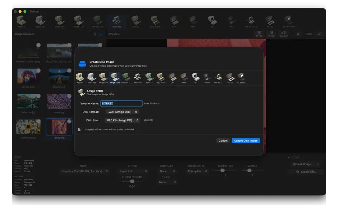This screenshot has width=338, height=211.
Task: Select TRS-80 CoCo in the disk image dialog
Action: pos(218,78)
